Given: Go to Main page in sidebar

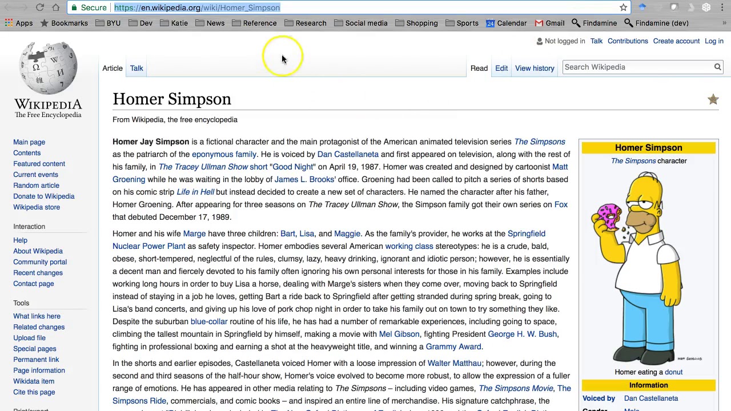Looking at the screenshot, I should click(29, 142).
